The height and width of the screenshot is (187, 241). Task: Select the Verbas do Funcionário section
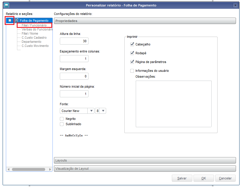[x=37, y=29]
